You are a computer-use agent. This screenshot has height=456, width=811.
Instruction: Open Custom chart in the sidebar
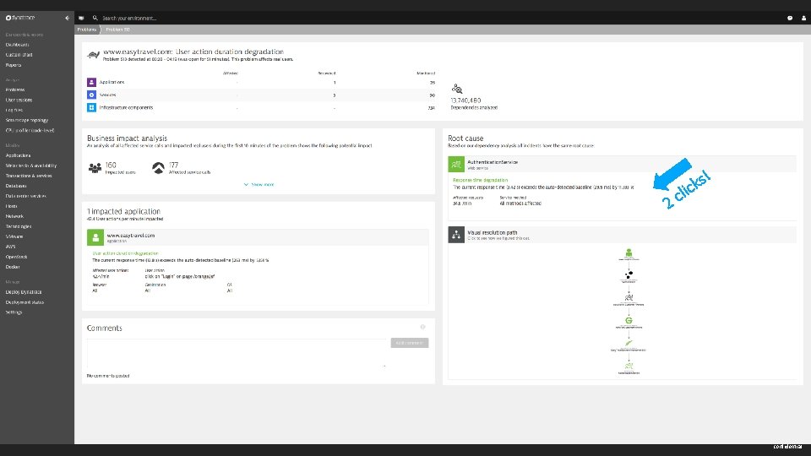[x=19, y=55]
